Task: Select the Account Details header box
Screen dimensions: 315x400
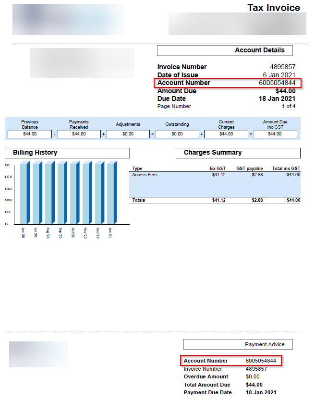Action: click(x=225, y=50)
